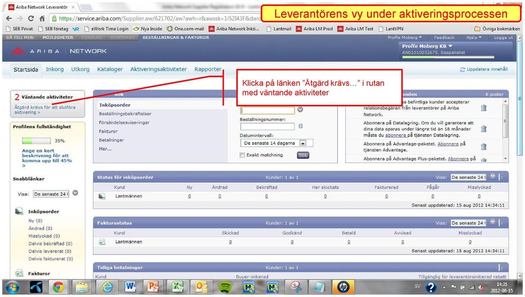The image size is (525, 297).
Task: Open eWork Time Login bookmark
Action: pos(107,29)
